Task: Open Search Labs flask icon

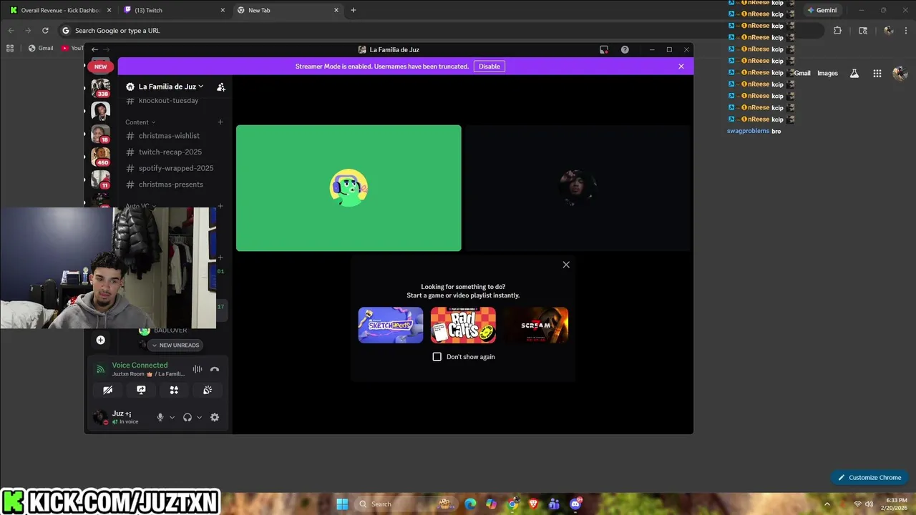Action: [x=854, y=73]
